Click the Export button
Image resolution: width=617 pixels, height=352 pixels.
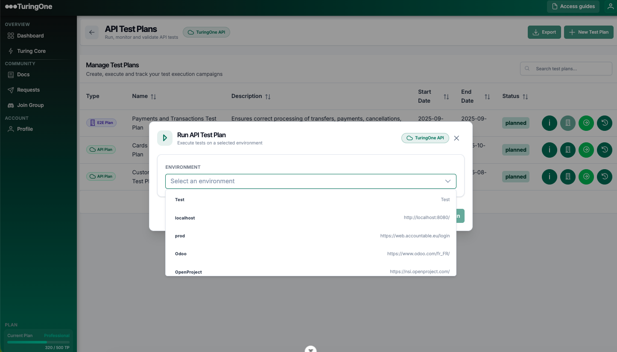click(x=544, y=32)
